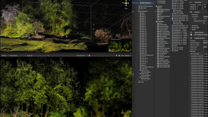Image resolution: width=208 pixels, height=117 pixels.
Task: Open the Input System package folder
Action: coord(163,36)
